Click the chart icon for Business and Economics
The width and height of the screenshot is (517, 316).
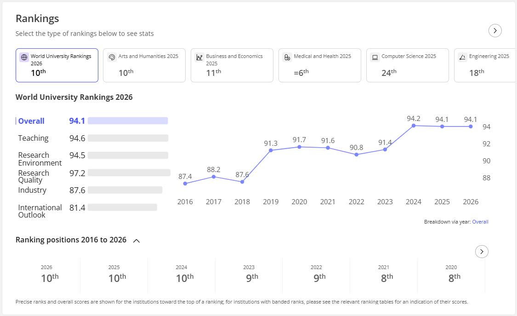click(x=199, y=57)
